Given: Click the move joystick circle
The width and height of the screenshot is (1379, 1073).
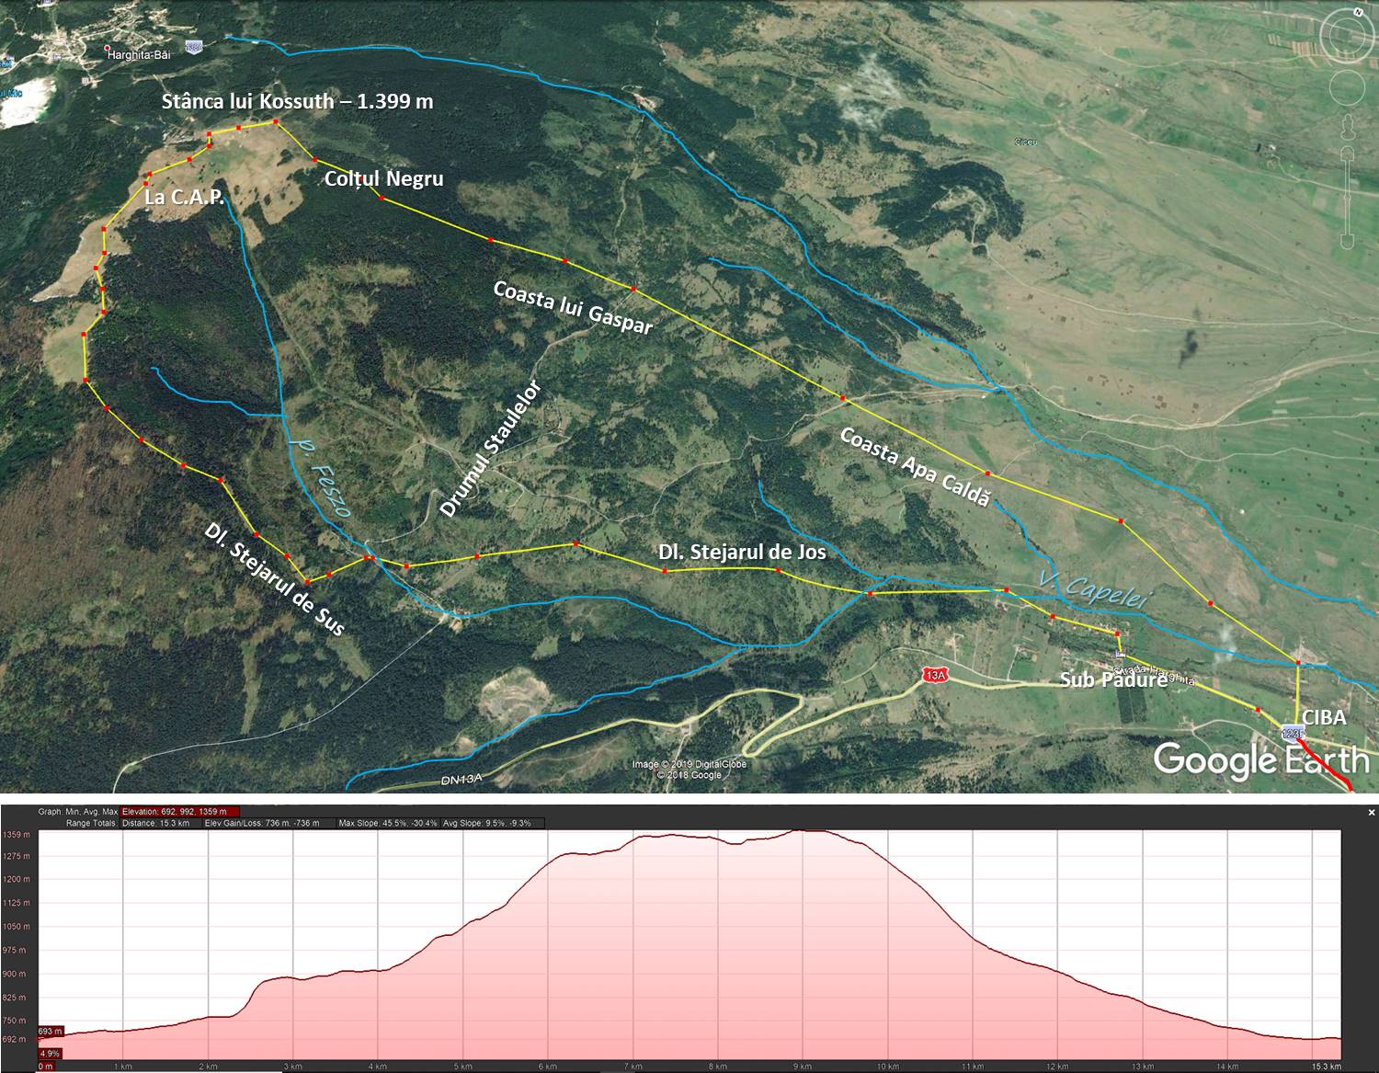Looking at the screenshot, I should [1348, 88].
